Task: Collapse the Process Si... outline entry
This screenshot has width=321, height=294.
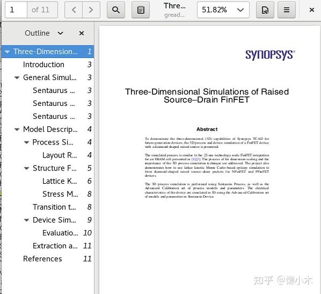Action: click(x=26, y=142)
